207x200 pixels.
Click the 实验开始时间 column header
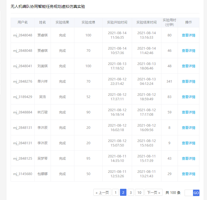(117, 22)
